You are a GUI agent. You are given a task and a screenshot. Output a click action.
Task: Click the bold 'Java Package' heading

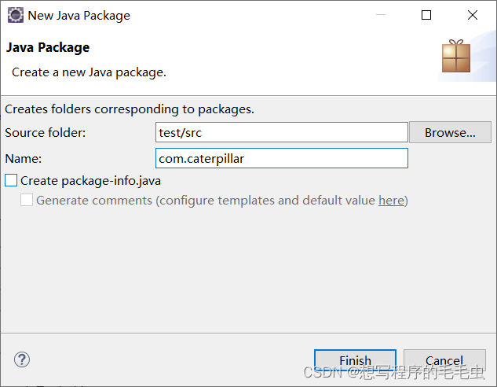click(x=48, y=48)
